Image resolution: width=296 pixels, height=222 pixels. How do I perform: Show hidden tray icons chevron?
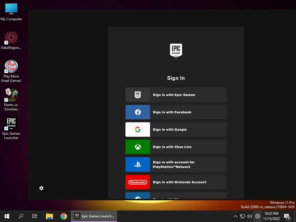point(235,216)
